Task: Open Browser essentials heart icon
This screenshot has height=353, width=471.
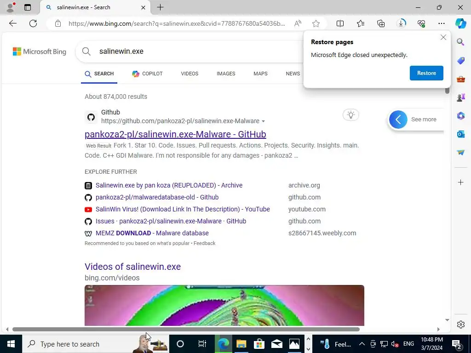Action: (x=421, y=23)
